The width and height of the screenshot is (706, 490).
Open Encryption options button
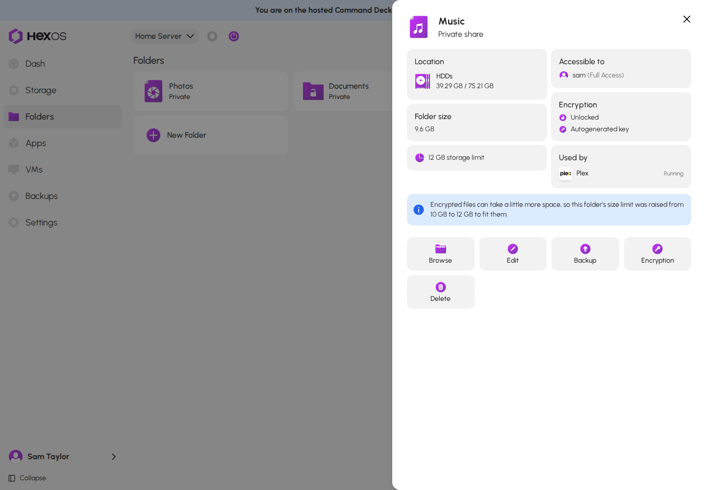(x=657, y=254)
